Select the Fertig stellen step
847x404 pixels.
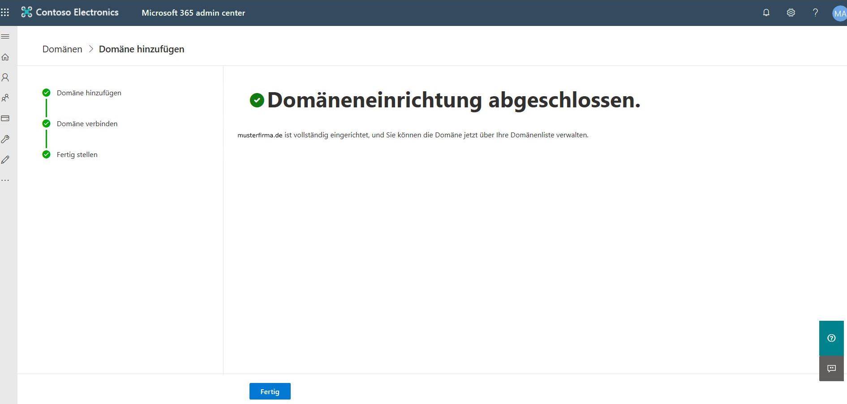[77, 155]
